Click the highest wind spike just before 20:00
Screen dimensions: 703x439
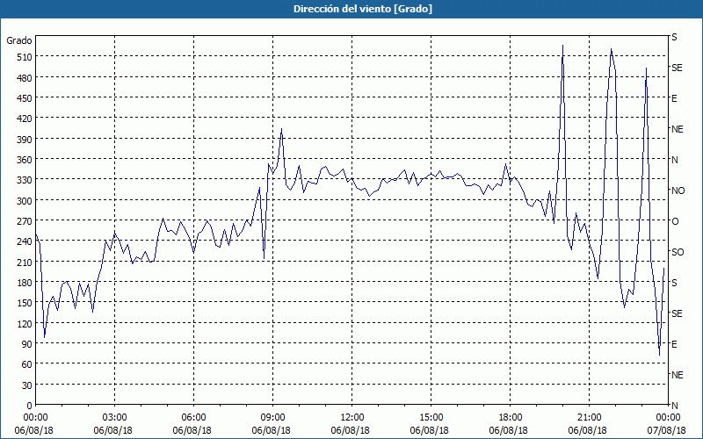pyautogui.click(x=562, y=46)
